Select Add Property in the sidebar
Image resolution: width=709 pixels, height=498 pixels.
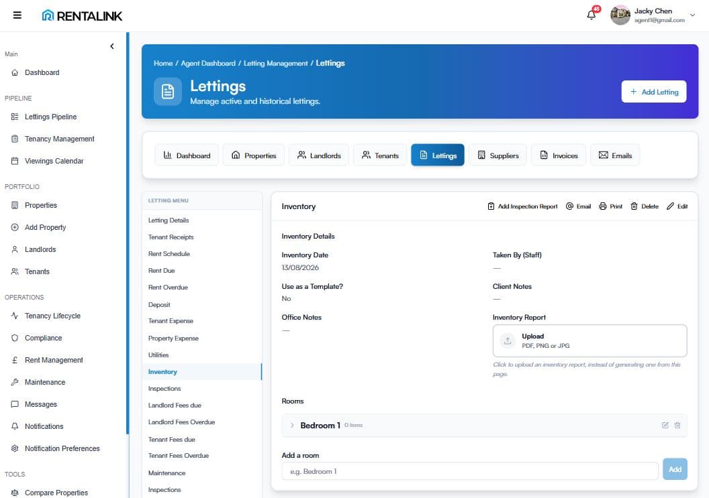(x=45, y=228)
